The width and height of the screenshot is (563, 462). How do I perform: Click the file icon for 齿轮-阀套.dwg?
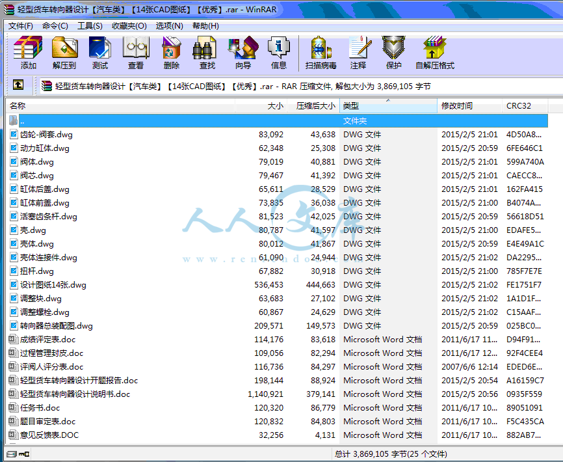[x=14, y=134]
